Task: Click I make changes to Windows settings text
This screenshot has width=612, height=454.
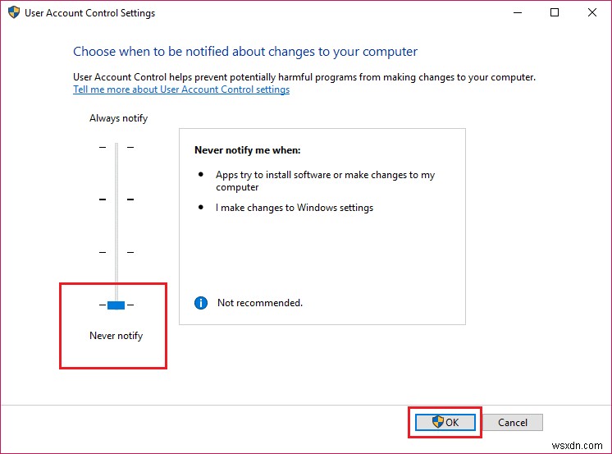Action: [295, 208]
